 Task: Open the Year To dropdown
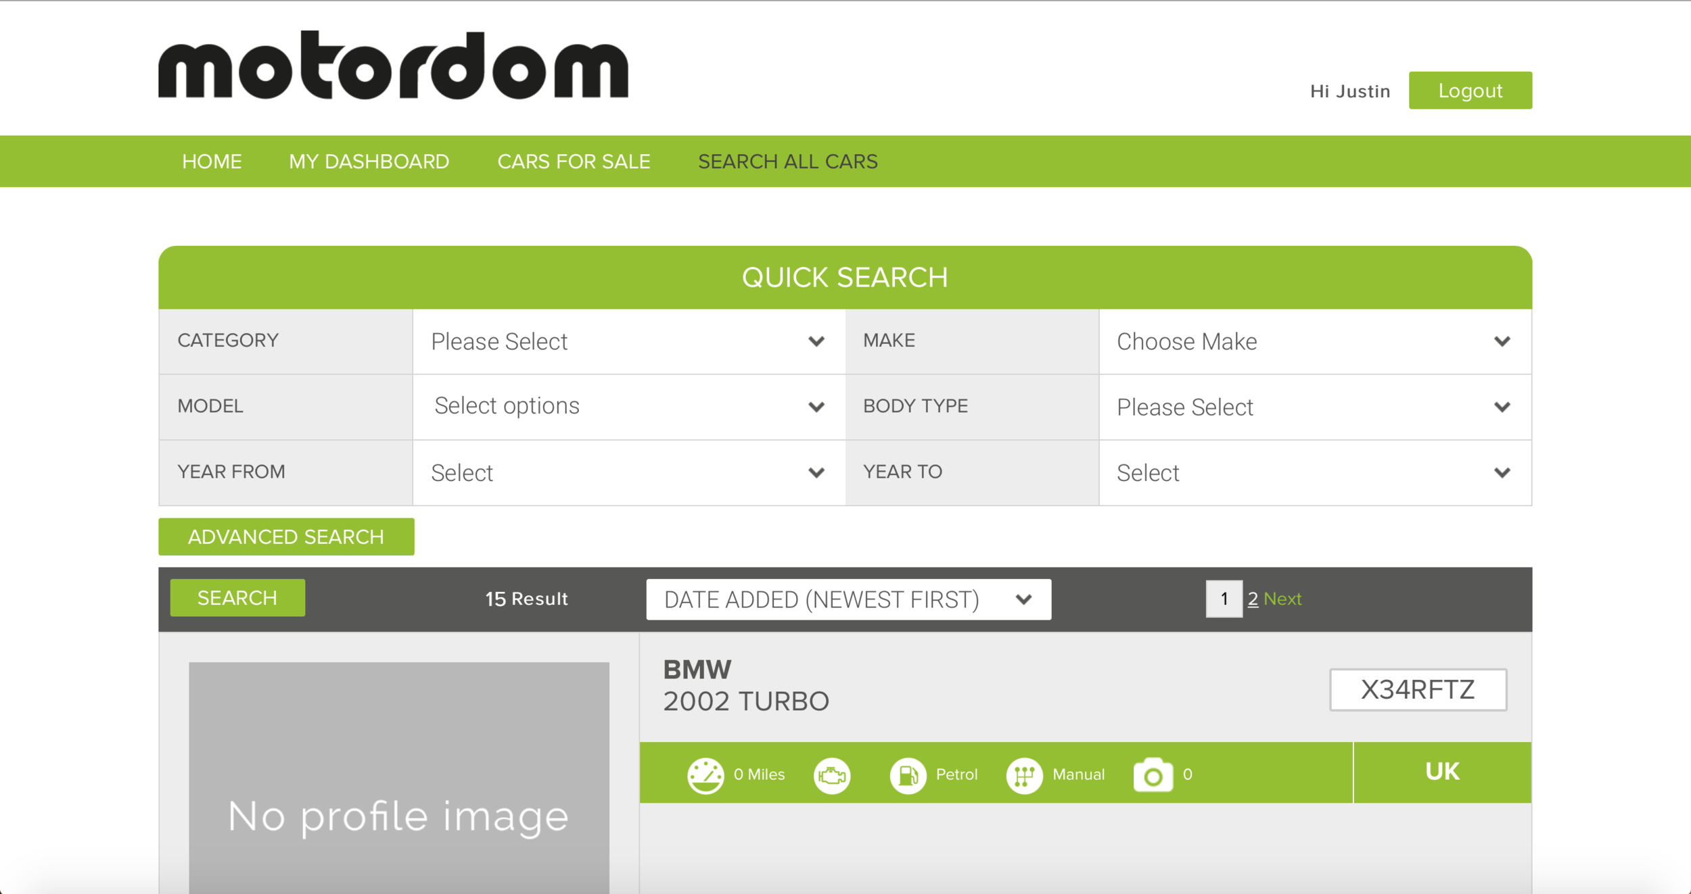tap(1315, 472)
